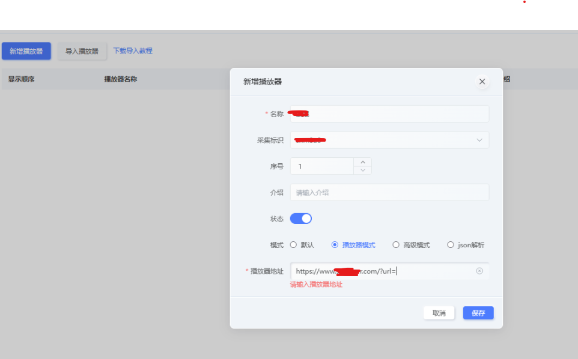Screen dimensions: 578x359
Task: Click the 序号 number input showing 1
Action: pyautogui.click(x=322, y=166)
